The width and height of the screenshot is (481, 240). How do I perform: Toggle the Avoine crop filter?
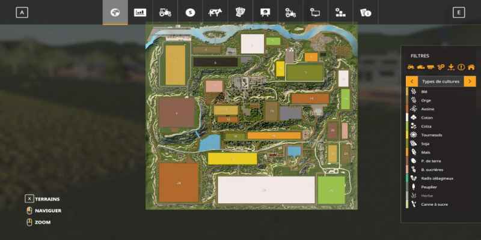441,109
